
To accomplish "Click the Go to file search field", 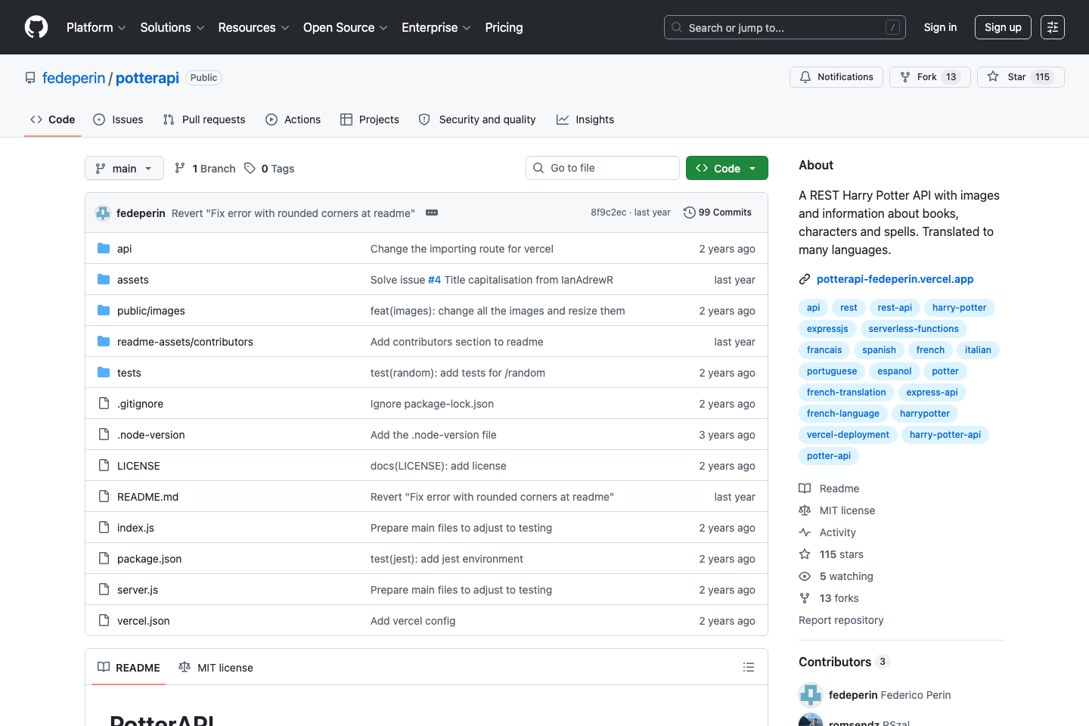I will (x=602, y=167).
